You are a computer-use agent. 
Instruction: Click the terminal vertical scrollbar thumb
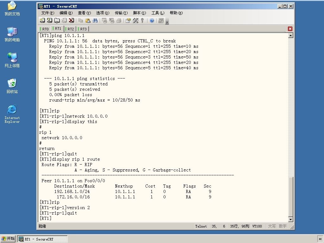click(x=290, y=197)
